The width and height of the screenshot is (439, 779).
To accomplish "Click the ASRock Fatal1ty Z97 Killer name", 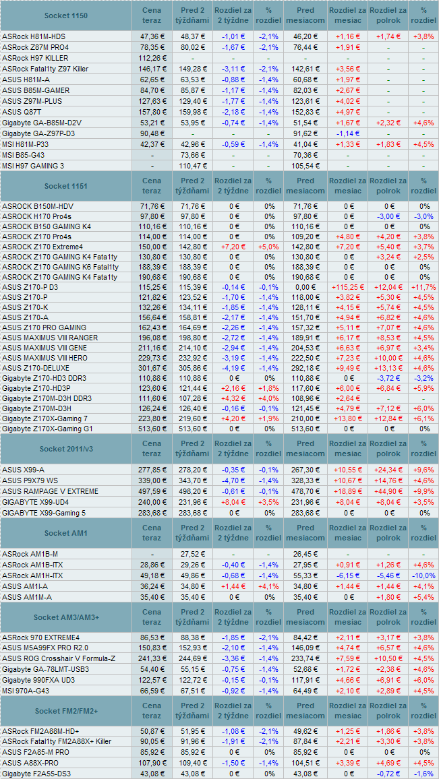I will [x=45, y=69].
